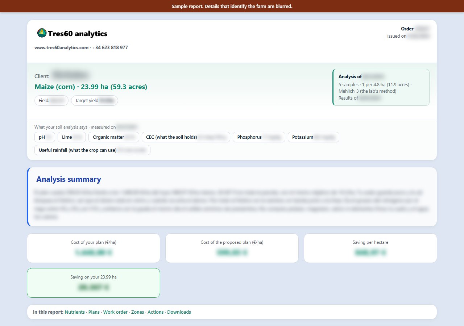Click the Phosphorus chip

[259, 137]
